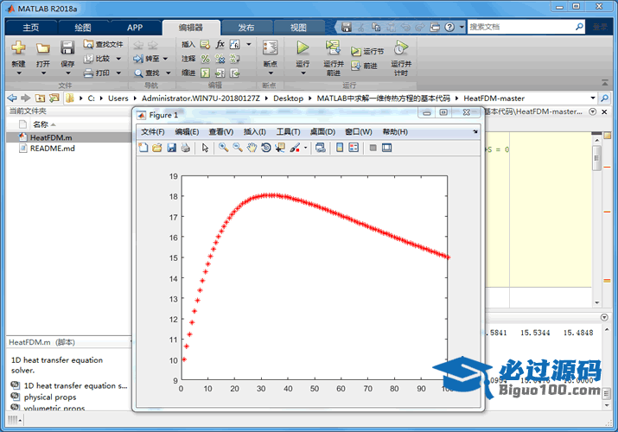Image resolution: width=618 pixels, height=432 pixels.
Task: Click the Save Figure icon in Figure 1 toolbar
Action: click(171, 148)
